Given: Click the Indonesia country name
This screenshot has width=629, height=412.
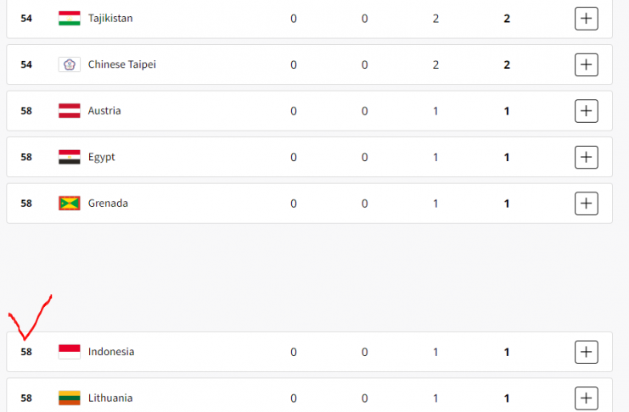Looking at the screenshot, I should coord(111,352).
